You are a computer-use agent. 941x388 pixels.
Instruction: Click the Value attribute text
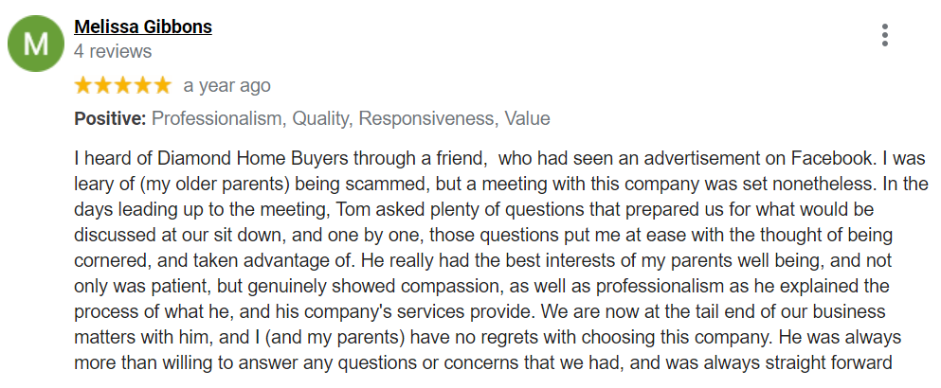click(527, 118)
